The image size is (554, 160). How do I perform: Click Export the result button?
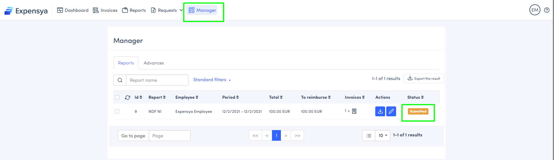pyautogui.click(x=424, y=79)
